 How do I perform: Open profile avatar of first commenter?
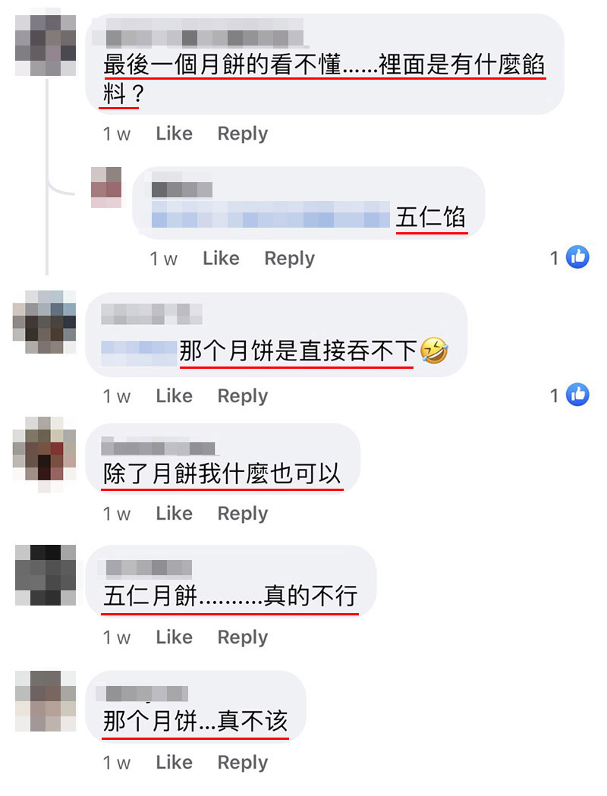tap(46, 46)
